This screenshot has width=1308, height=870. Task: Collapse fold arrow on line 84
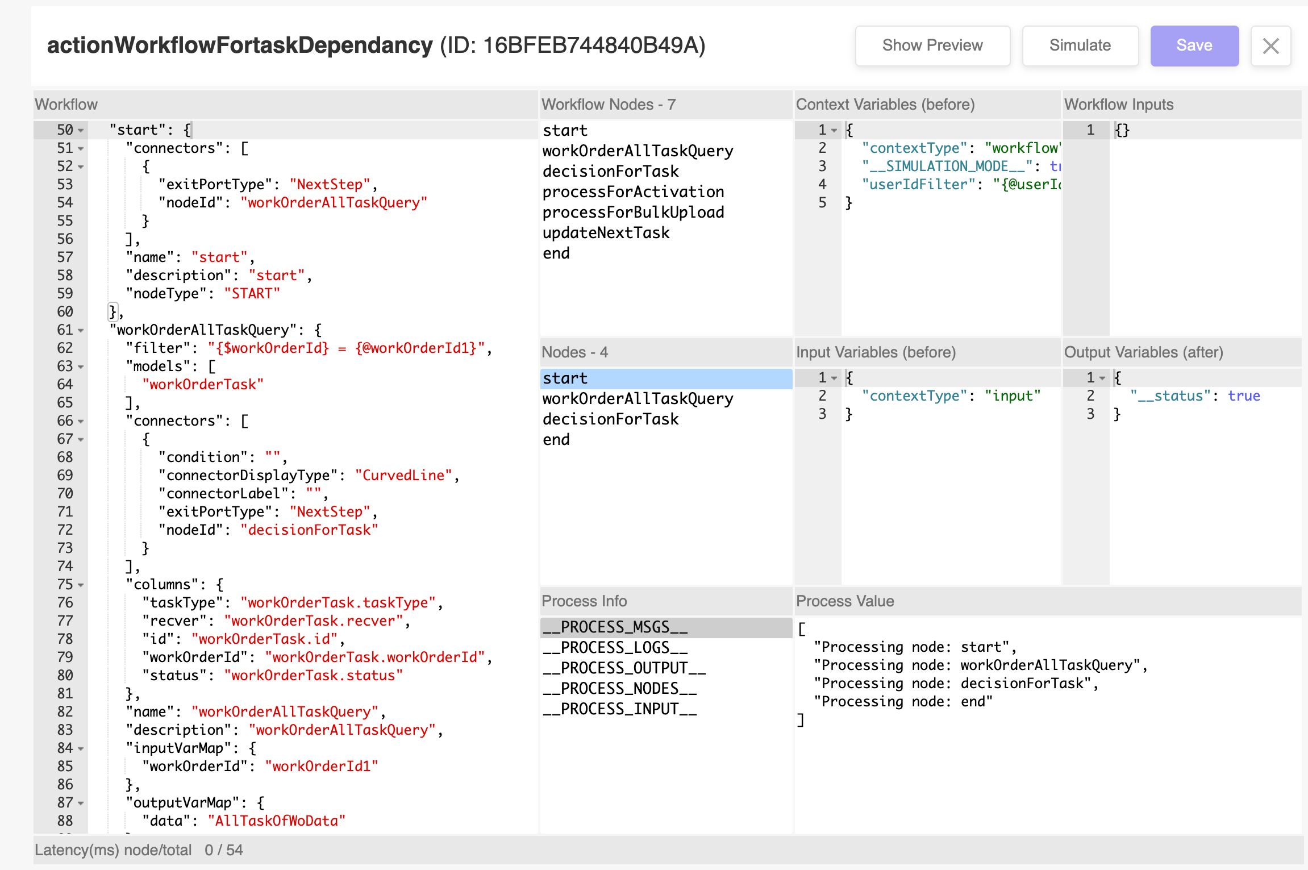pos(81,748)
